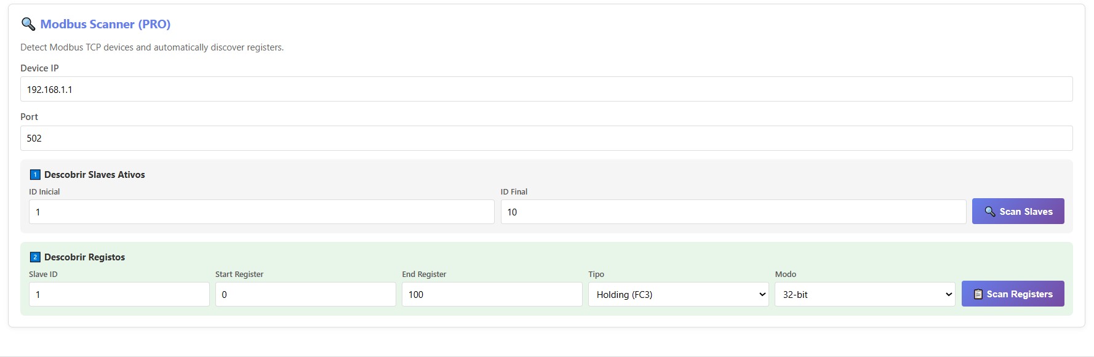This screenshot has width=1094, height=357.
Task: Click the Modbus Scanner (PRO) heading
Action: (105, 24)
